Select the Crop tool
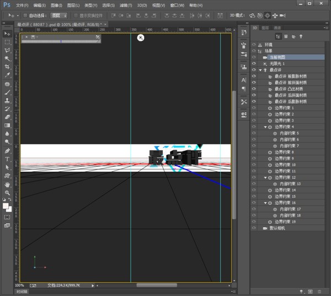Viewport: 331px width, 296px height. (x=8, y=67)
